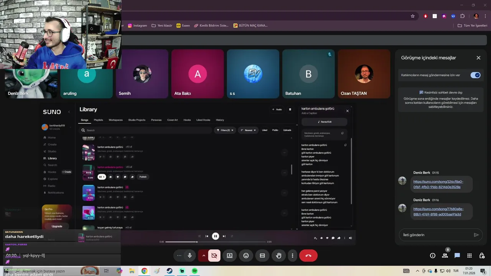Open Deniz Berk's 01:16 suno.com link
491x276 pixels.
point(438,212)
